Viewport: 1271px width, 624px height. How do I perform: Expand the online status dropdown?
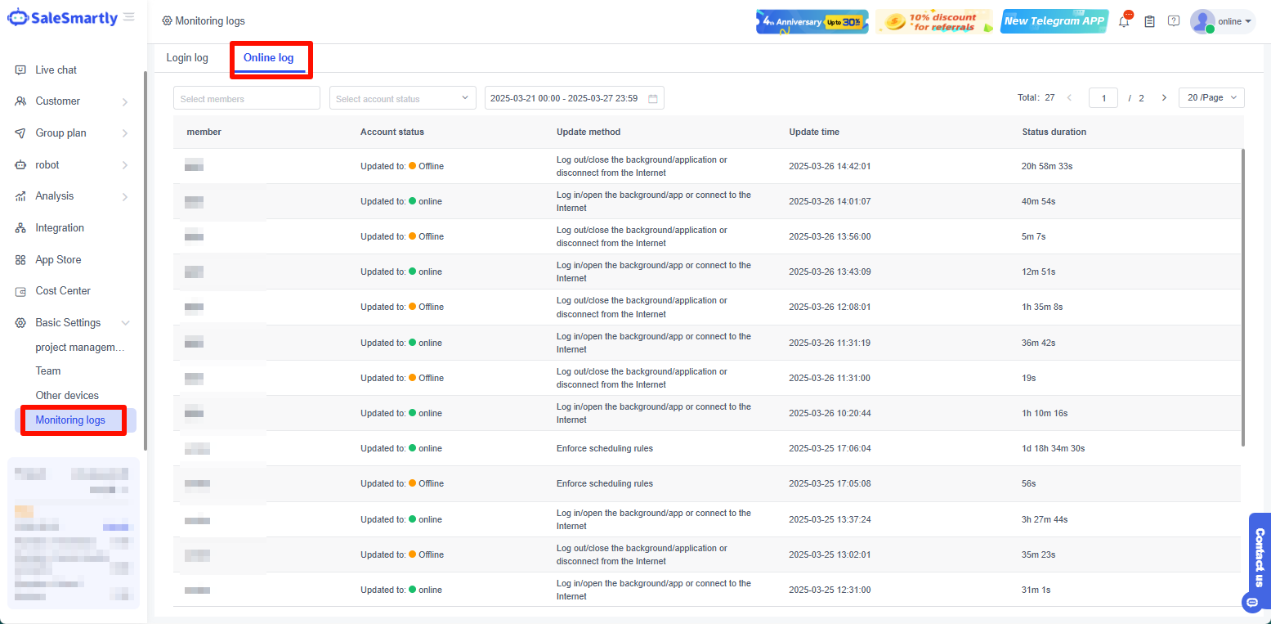click(x=1235, y=22)
